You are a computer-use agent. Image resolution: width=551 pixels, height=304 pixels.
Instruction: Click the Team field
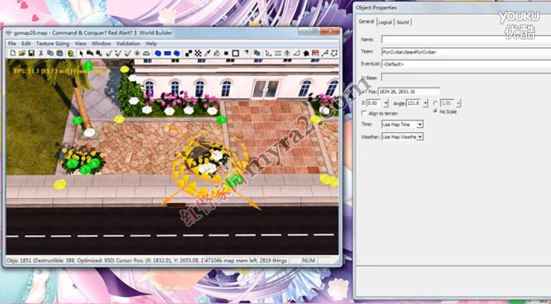(466, 52)
